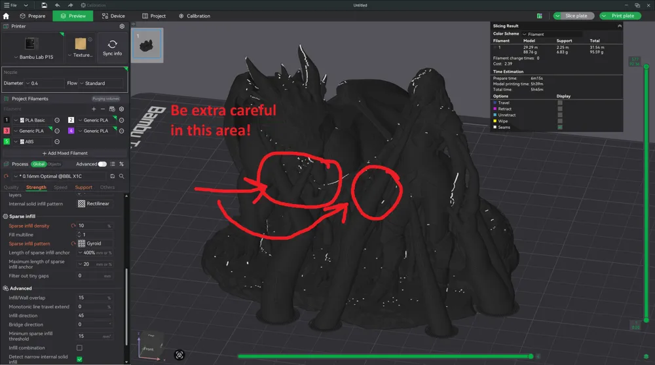Reset Sparse infill pattern to default
Viewport: 655px width, 365px height.
(73, 243)
